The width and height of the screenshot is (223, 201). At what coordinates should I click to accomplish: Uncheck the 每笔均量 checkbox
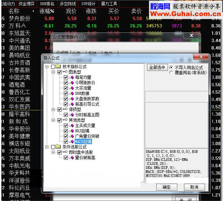pyautogui.click(x=66, y=78)
